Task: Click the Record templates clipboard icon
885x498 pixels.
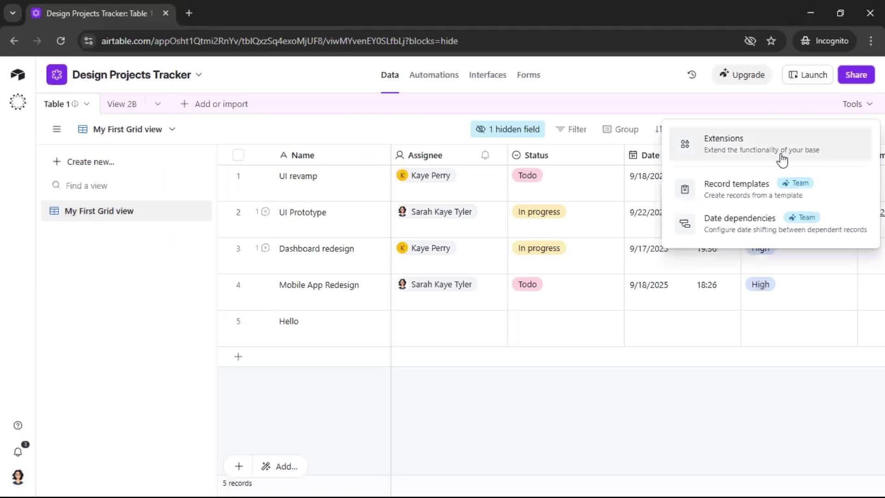Action: (685, 189)
